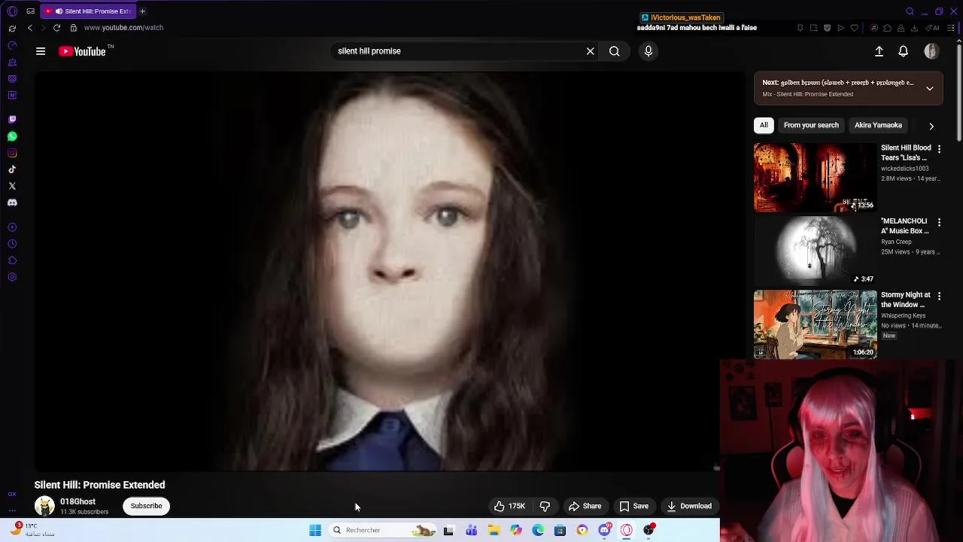The width and height of the screenshot is (963, 542).
Task: Open Discord from the taskbar
Action: click(x=604, y=530)
